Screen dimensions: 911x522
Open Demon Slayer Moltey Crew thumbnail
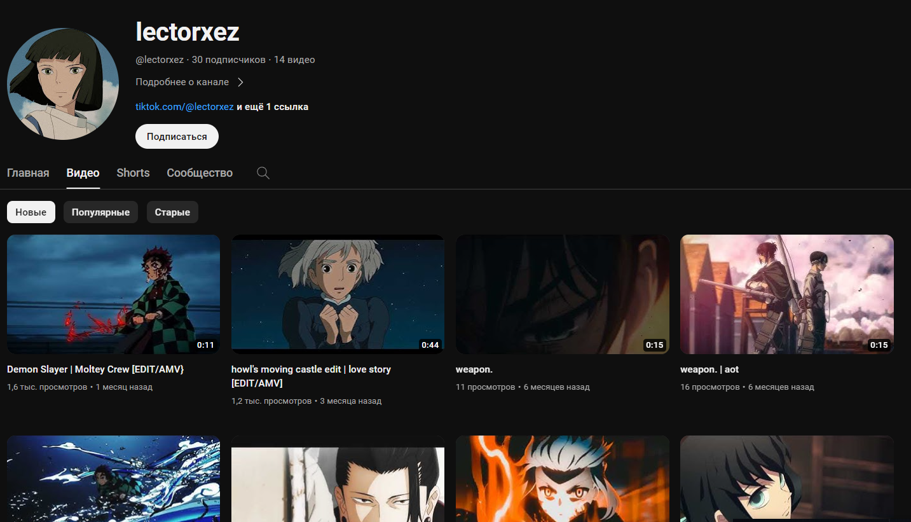pyautogui.click(x=113, y=294)
